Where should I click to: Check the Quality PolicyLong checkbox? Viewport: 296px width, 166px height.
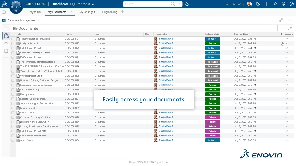13,89
